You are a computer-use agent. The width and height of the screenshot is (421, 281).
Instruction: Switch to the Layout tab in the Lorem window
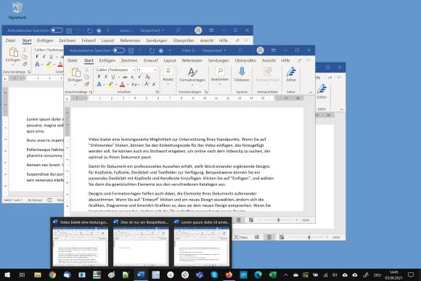[107, 41]
